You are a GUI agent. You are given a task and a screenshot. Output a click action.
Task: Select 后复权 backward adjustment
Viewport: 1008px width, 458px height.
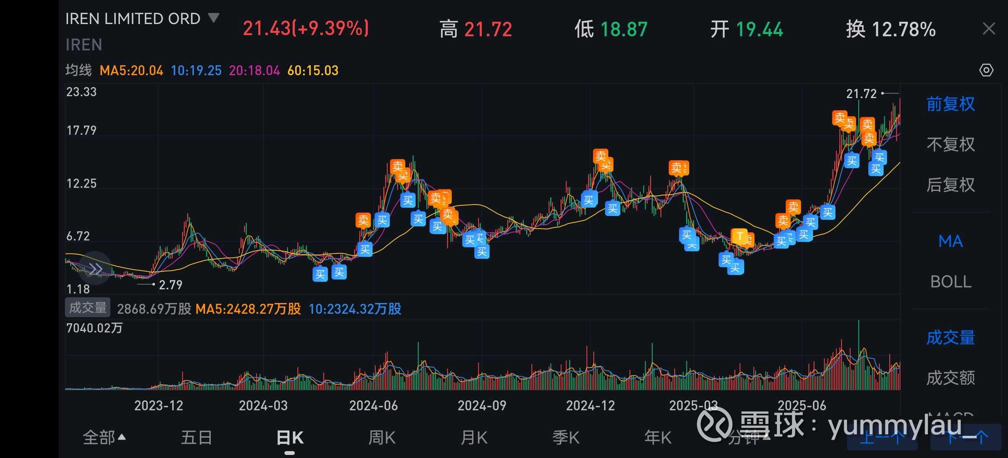click(x=950, y=185)
